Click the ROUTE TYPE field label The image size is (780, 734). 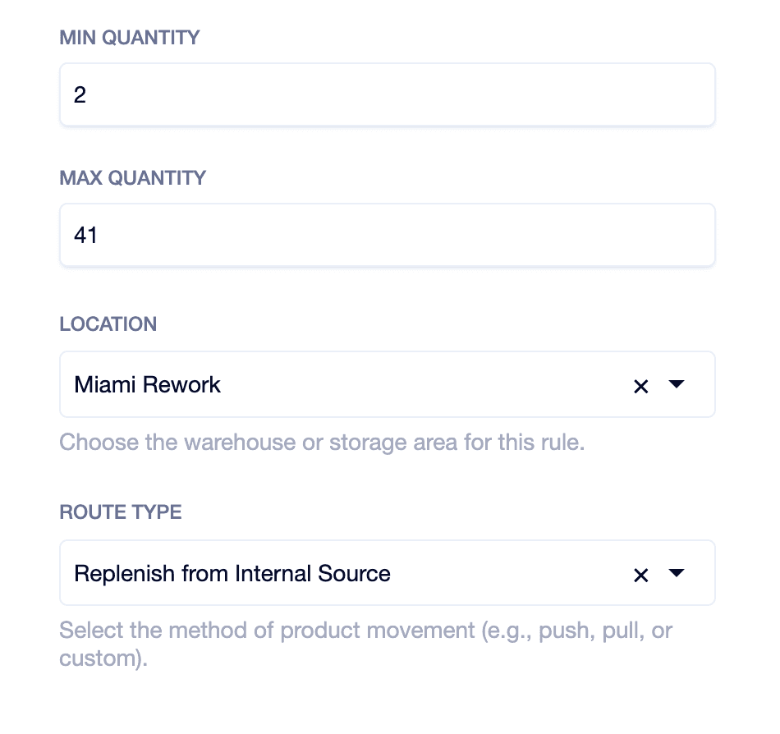point(120,512)
